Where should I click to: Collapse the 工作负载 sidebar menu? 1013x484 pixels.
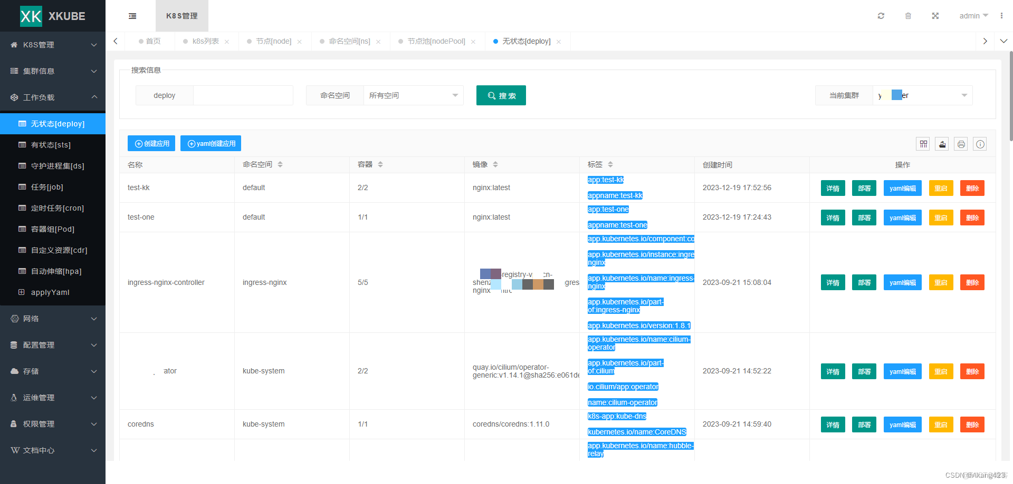click(53, 97)
